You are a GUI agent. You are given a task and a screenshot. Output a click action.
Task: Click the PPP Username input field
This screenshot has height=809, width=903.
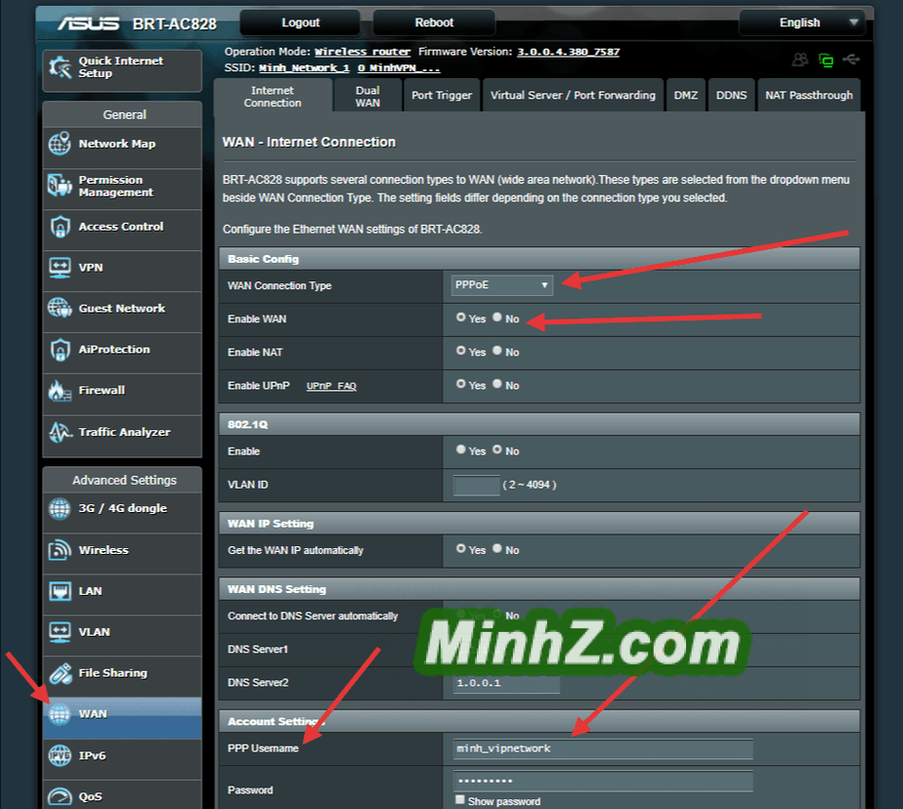pyautogui.click(x=603, y=748)
